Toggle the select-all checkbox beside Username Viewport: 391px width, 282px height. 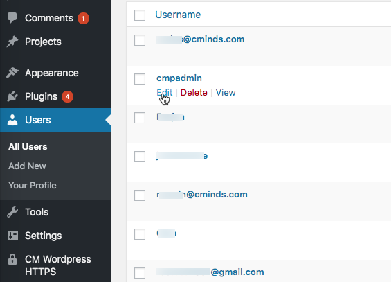(x=140, y=15)
